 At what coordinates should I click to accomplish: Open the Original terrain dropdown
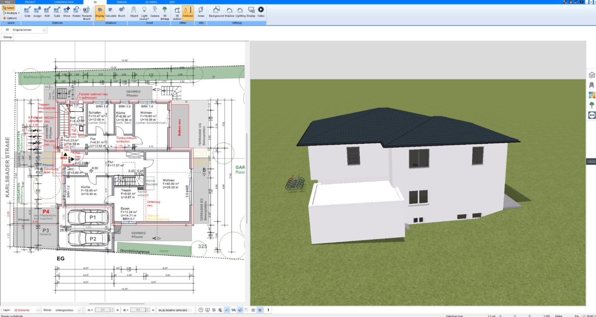click(44, 30)
